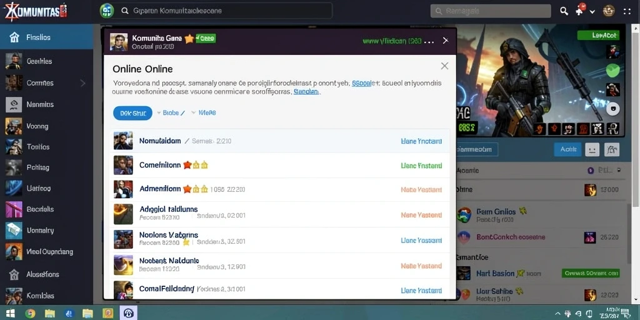Open the Biobe dropdown filter
The image size is (640, 320).
[x=171, y=112]
